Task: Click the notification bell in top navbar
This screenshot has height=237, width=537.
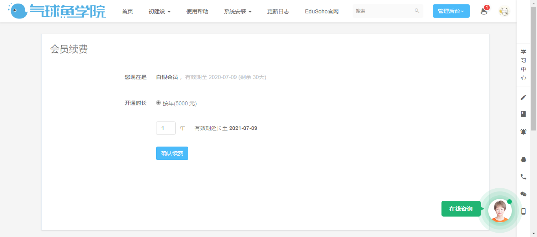Action: pos(484,11)
